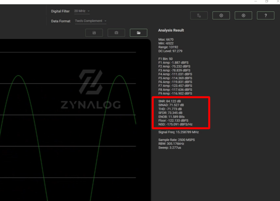Select the 'F9 Amp: -116.902 dBFS' line
The width and height of the screenshot is (280, 201).
pos(175,94)
